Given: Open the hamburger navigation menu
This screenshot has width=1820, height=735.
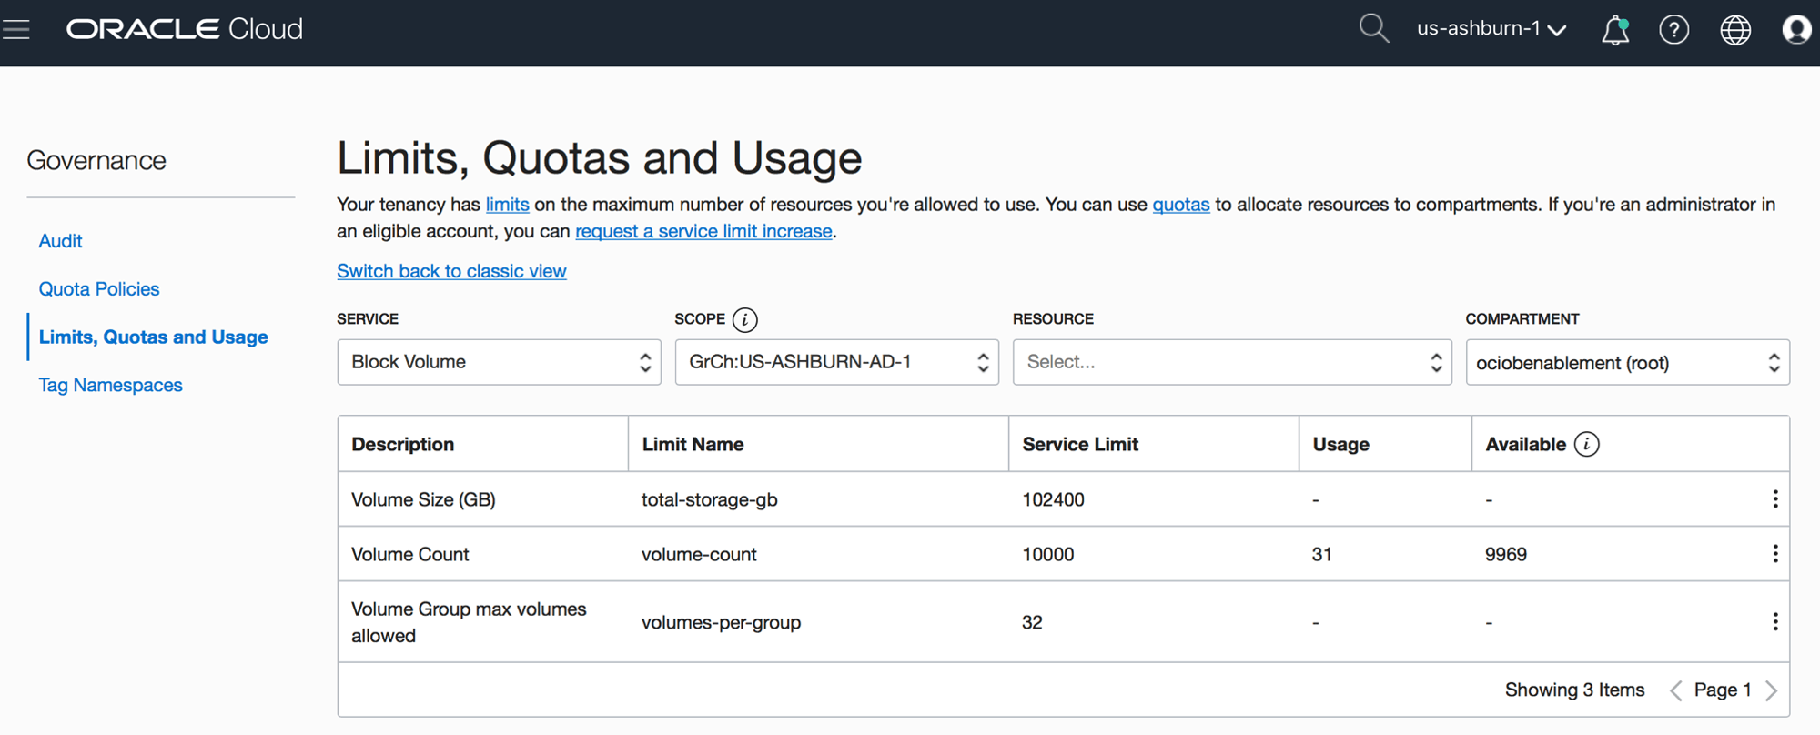Looking at the screenshot, I should (15, 29).
